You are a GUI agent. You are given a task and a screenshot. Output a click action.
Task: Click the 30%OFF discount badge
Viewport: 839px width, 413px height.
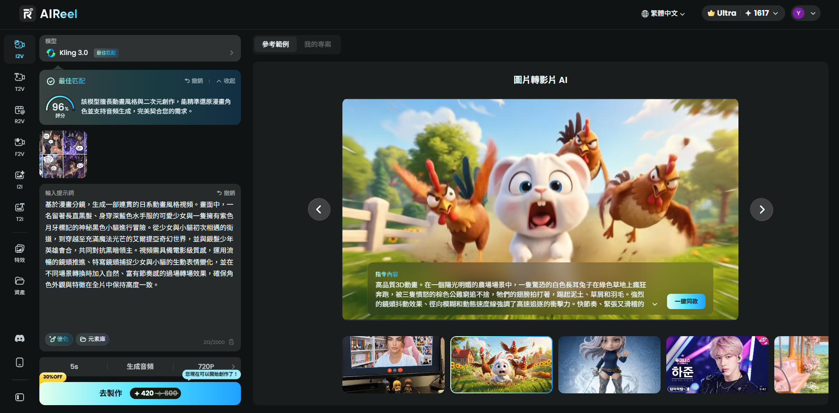(53, 377)
